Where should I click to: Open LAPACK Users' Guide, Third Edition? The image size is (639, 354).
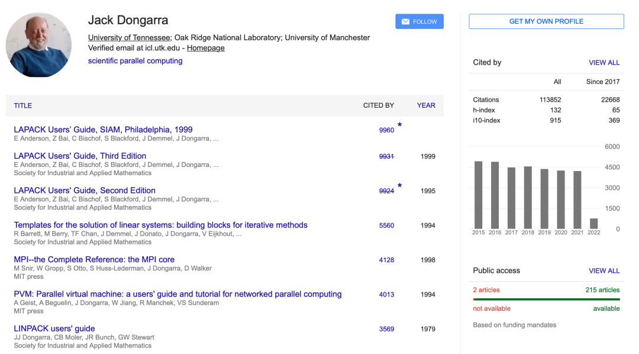pos(80,156)
